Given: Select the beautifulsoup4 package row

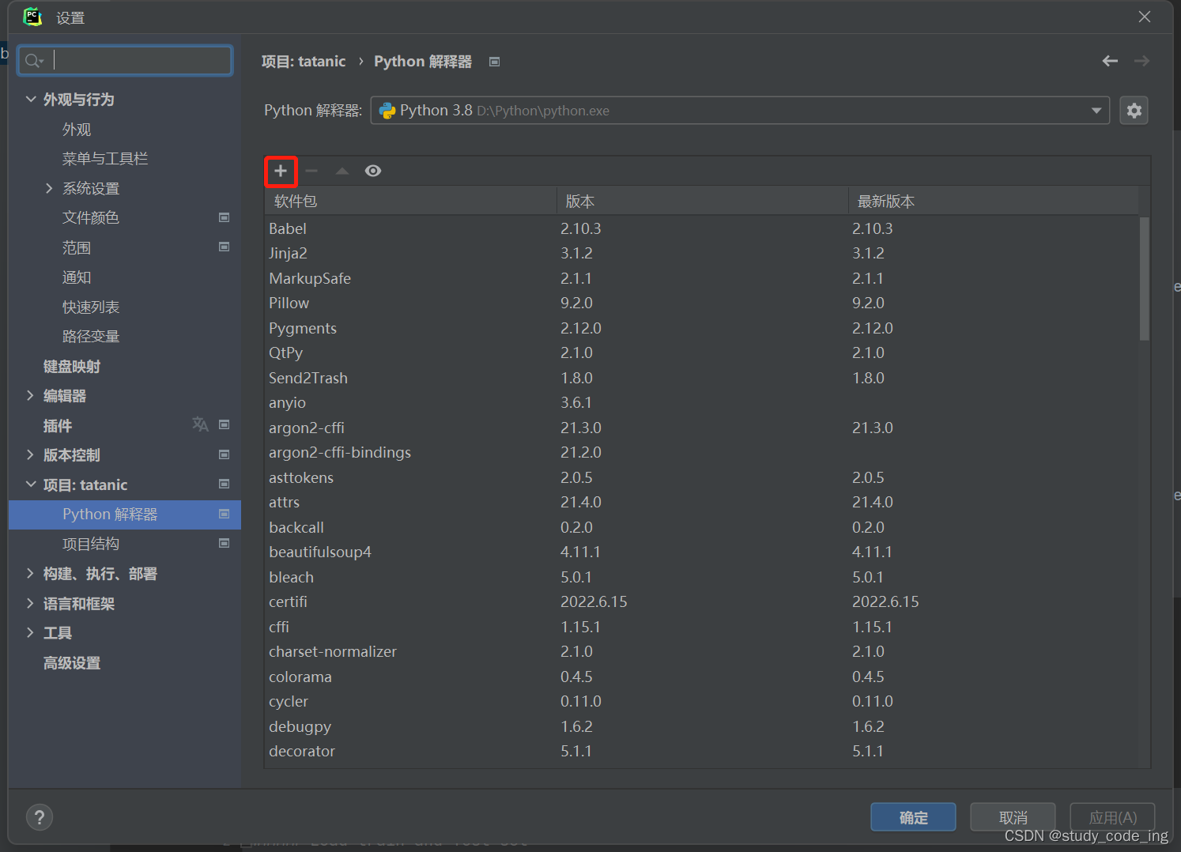Looking at the screenshot, I should click(702, 552).
